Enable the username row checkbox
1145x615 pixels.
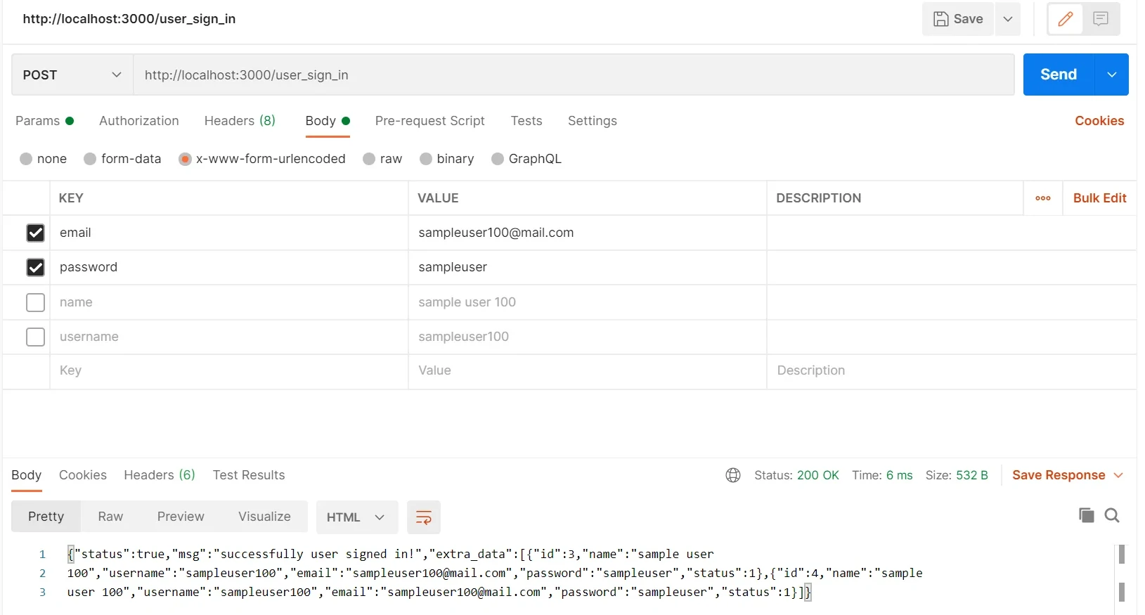pos(35,337)
